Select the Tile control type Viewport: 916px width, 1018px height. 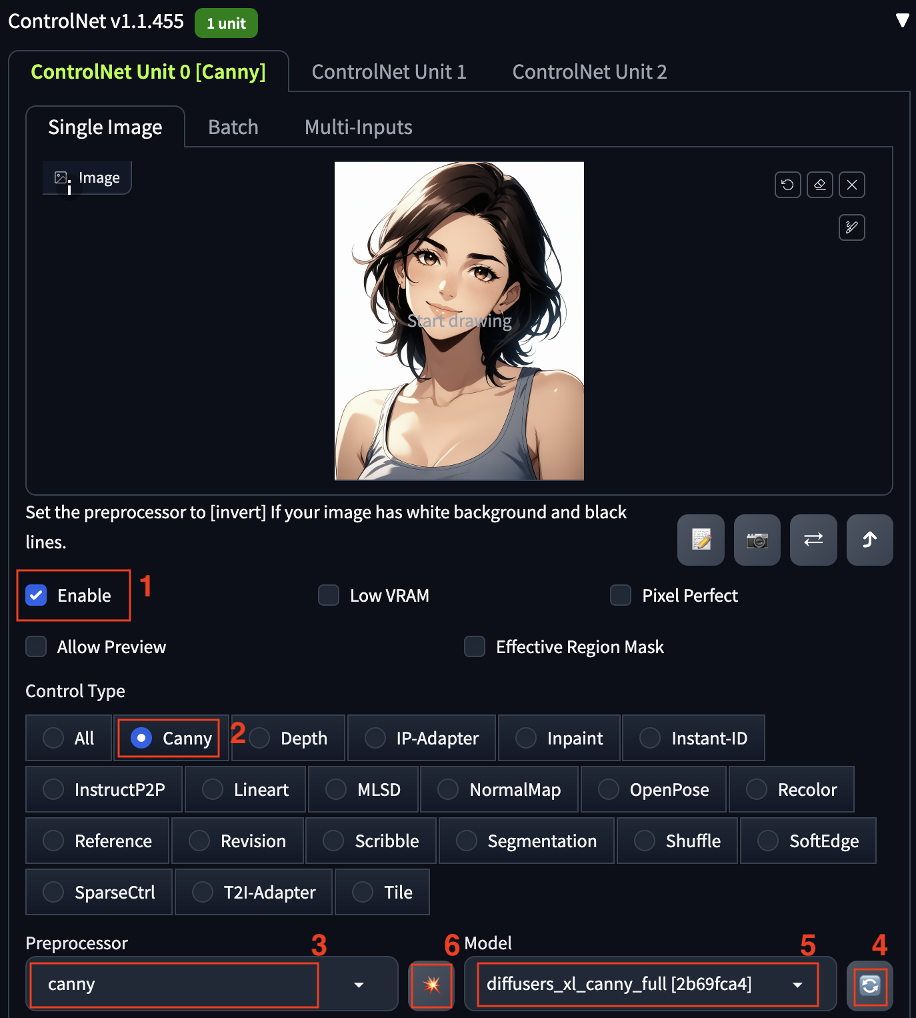coord(382,892)
